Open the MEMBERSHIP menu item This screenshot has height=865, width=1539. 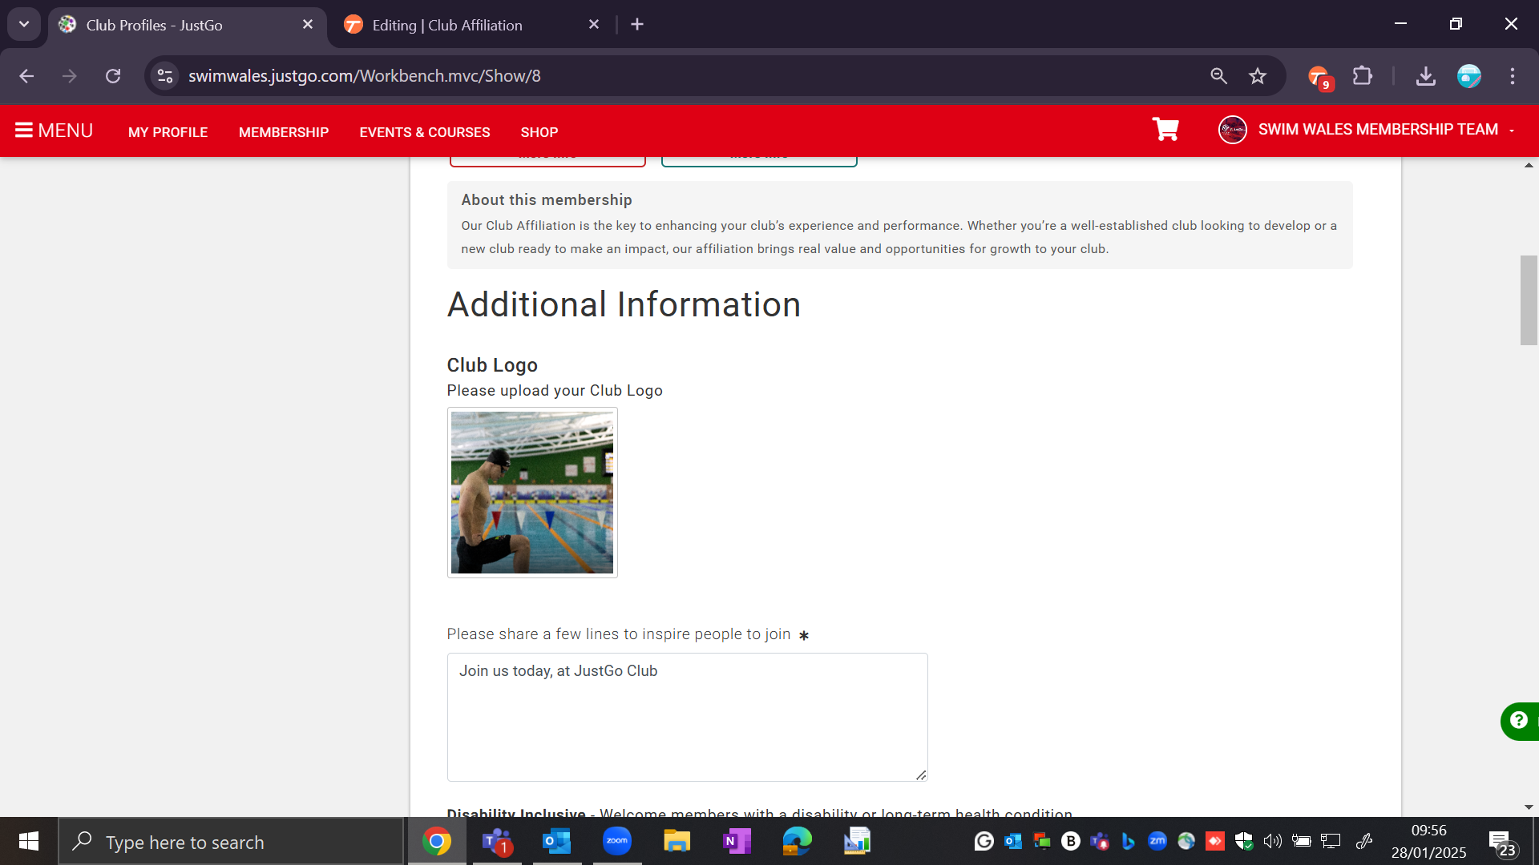[x=284, y=132]
